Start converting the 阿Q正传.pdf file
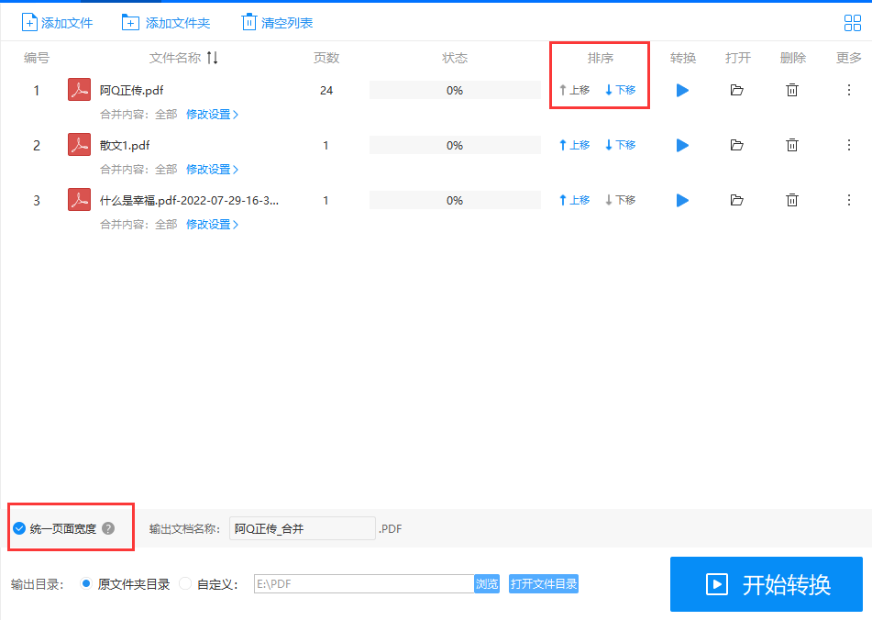This screenshot has width=872, height=620. click(x=681, y=90)
